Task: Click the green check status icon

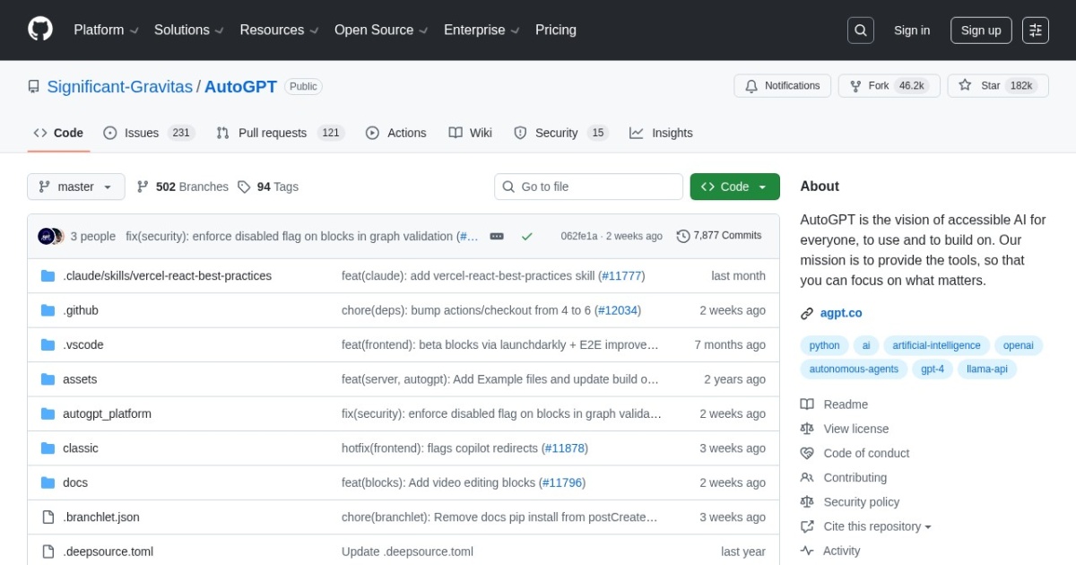Action: (527, 236)
